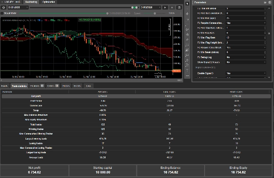Click the text tool in chart toolbar
This screenshot has height=178, width=274.
[187, 70]
